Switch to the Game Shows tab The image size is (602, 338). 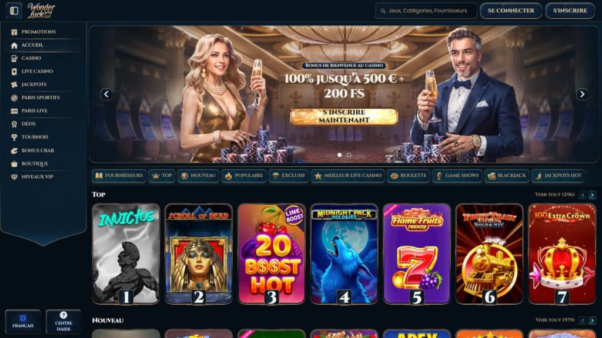pos(457,175)
